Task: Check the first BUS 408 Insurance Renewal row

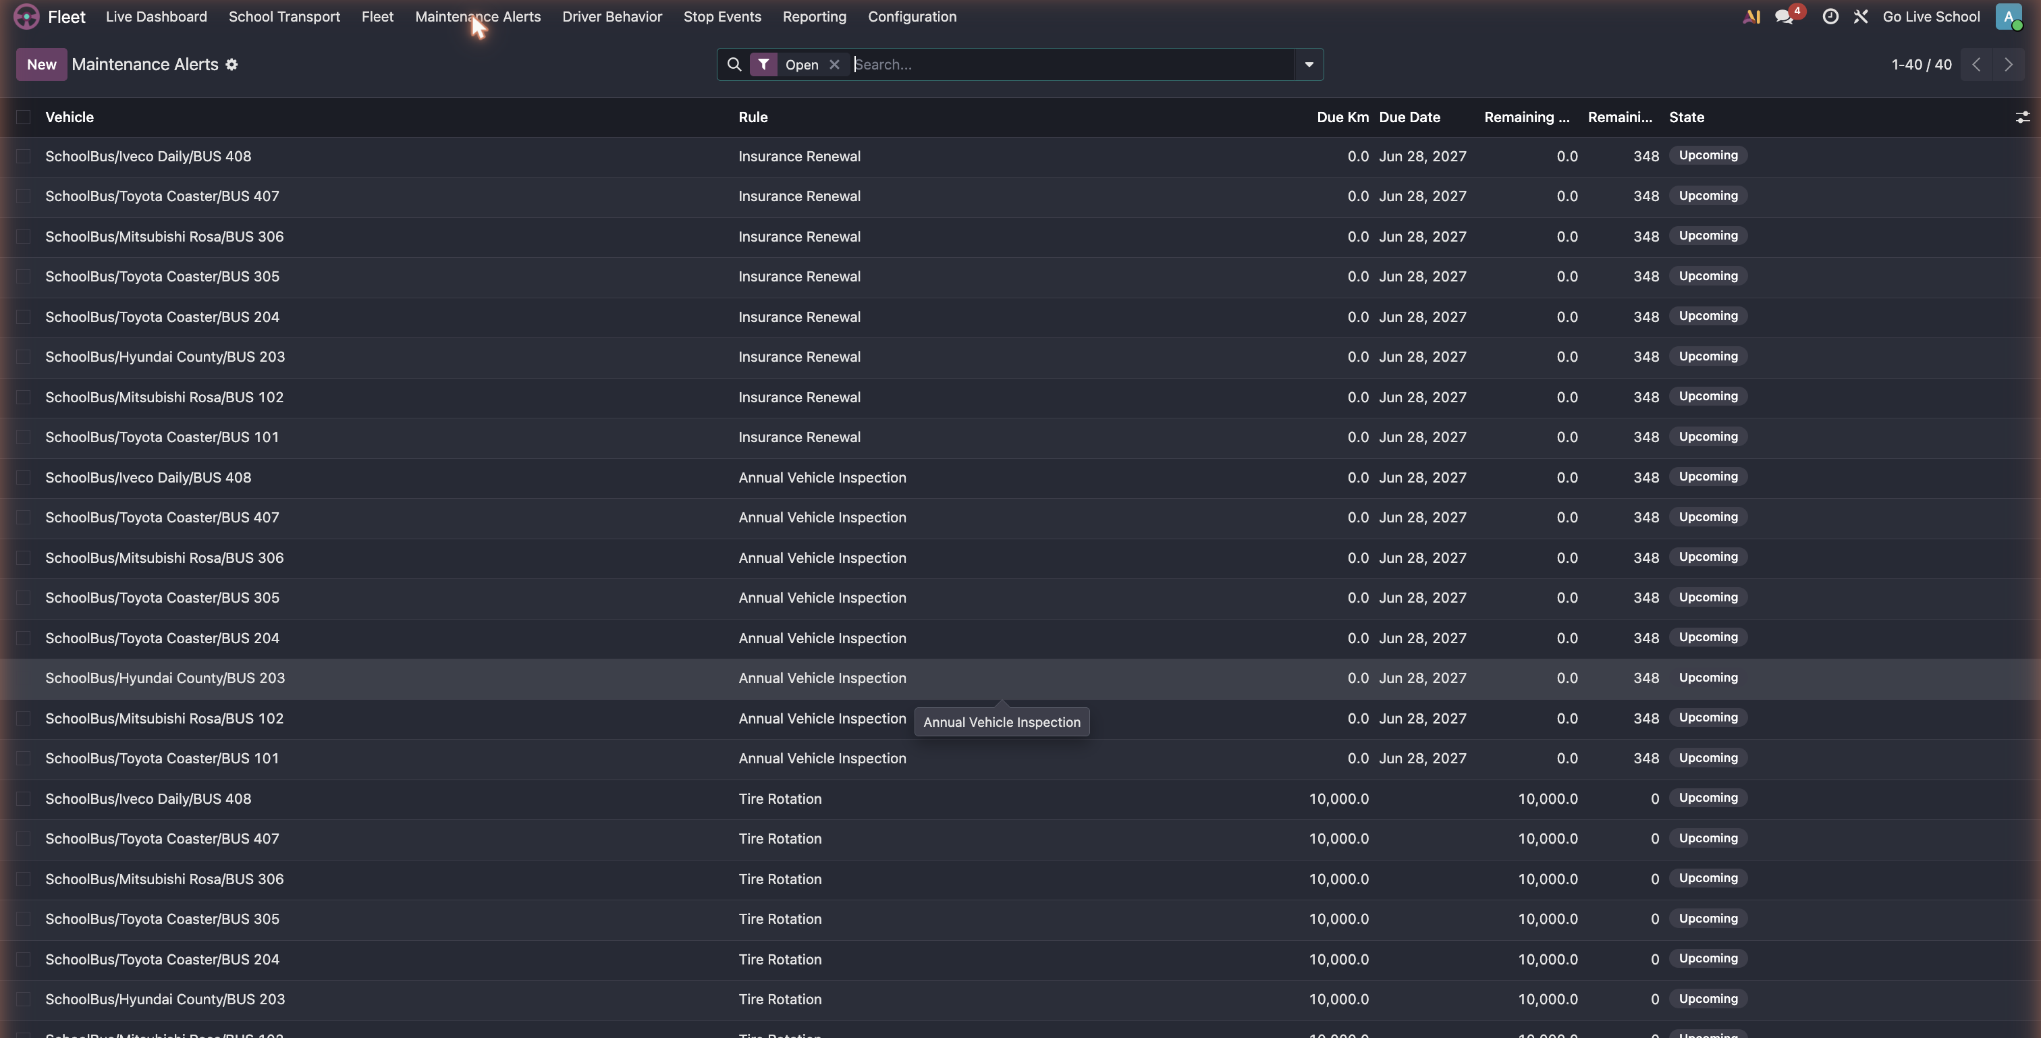Action: [x=23, y=156]
